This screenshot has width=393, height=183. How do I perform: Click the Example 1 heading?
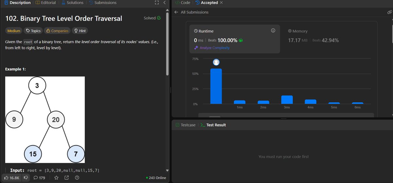[16, 69]
